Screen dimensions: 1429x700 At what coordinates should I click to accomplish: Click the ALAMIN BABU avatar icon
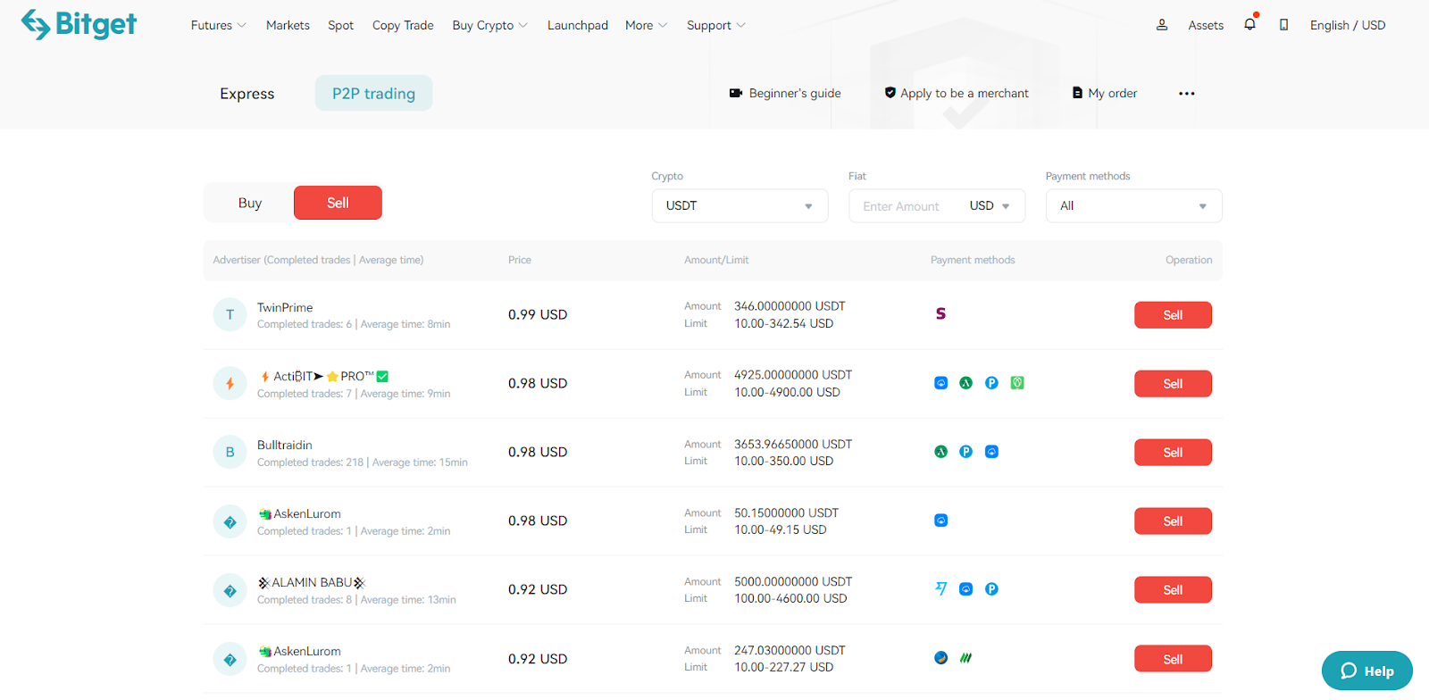pyautogui.click(x=230, y=590)
